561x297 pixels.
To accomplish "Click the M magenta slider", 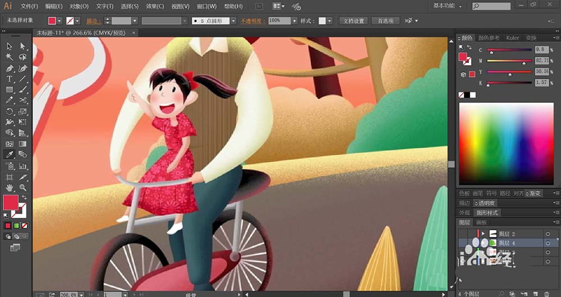I will point(509,61).
